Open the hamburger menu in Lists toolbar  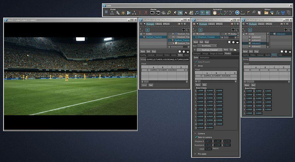[x=106, y=13]
